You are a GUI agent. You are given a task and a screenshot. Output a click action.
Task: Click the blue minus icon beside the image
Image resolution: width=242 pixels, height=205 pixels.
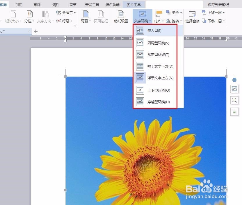(234, 80)
